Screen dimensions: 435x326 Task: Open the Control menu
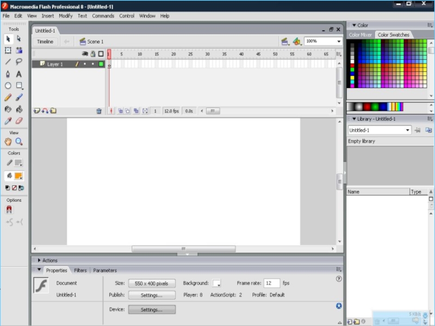pos(127,16)
